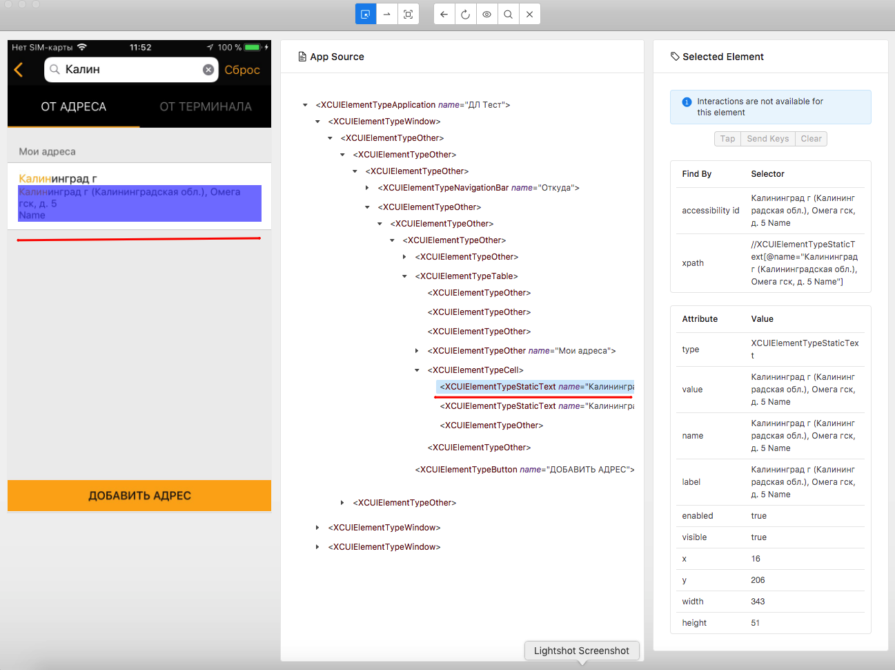Click the search field containing 'Калин'

pyautogui.click(x=131, y=69)
